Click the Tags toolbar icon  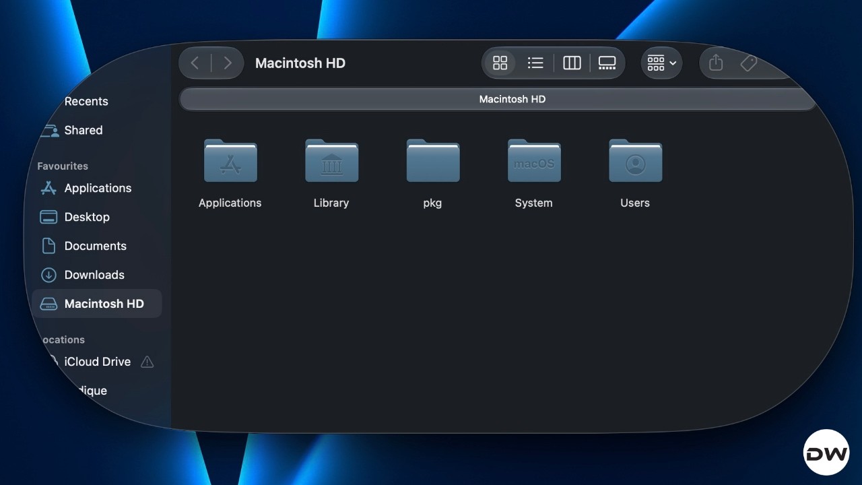pos(748,63)
